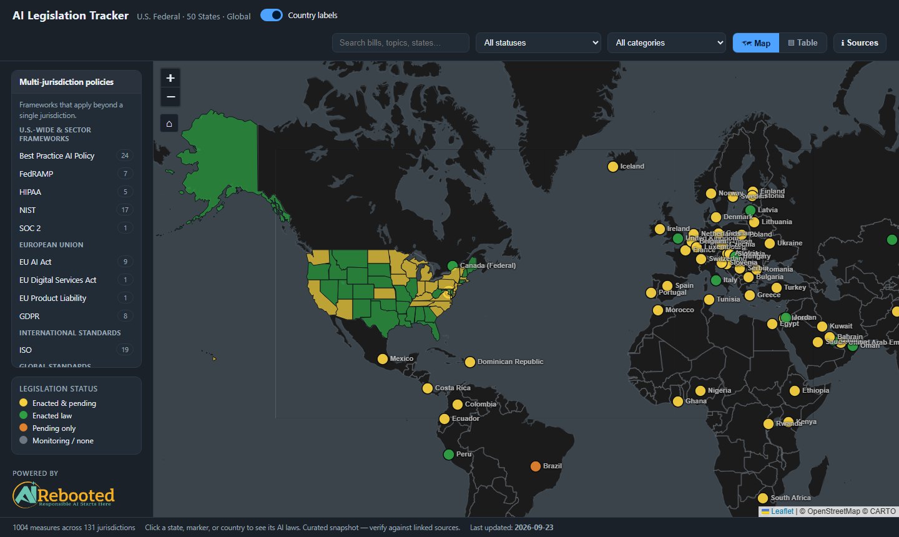Viewport: 899px width, 537px height.
Task: Select the EU Product Liability row
Action: [76, 298]
